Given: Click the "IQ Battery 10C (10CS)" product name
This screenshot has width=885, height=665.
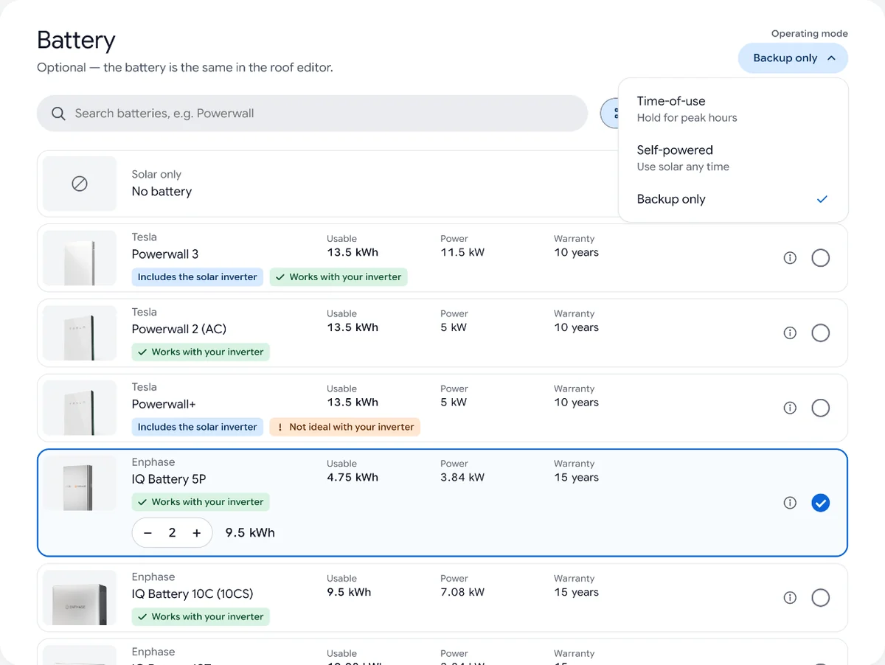Looking at the screenshot, I should click(x=192, y=594).
